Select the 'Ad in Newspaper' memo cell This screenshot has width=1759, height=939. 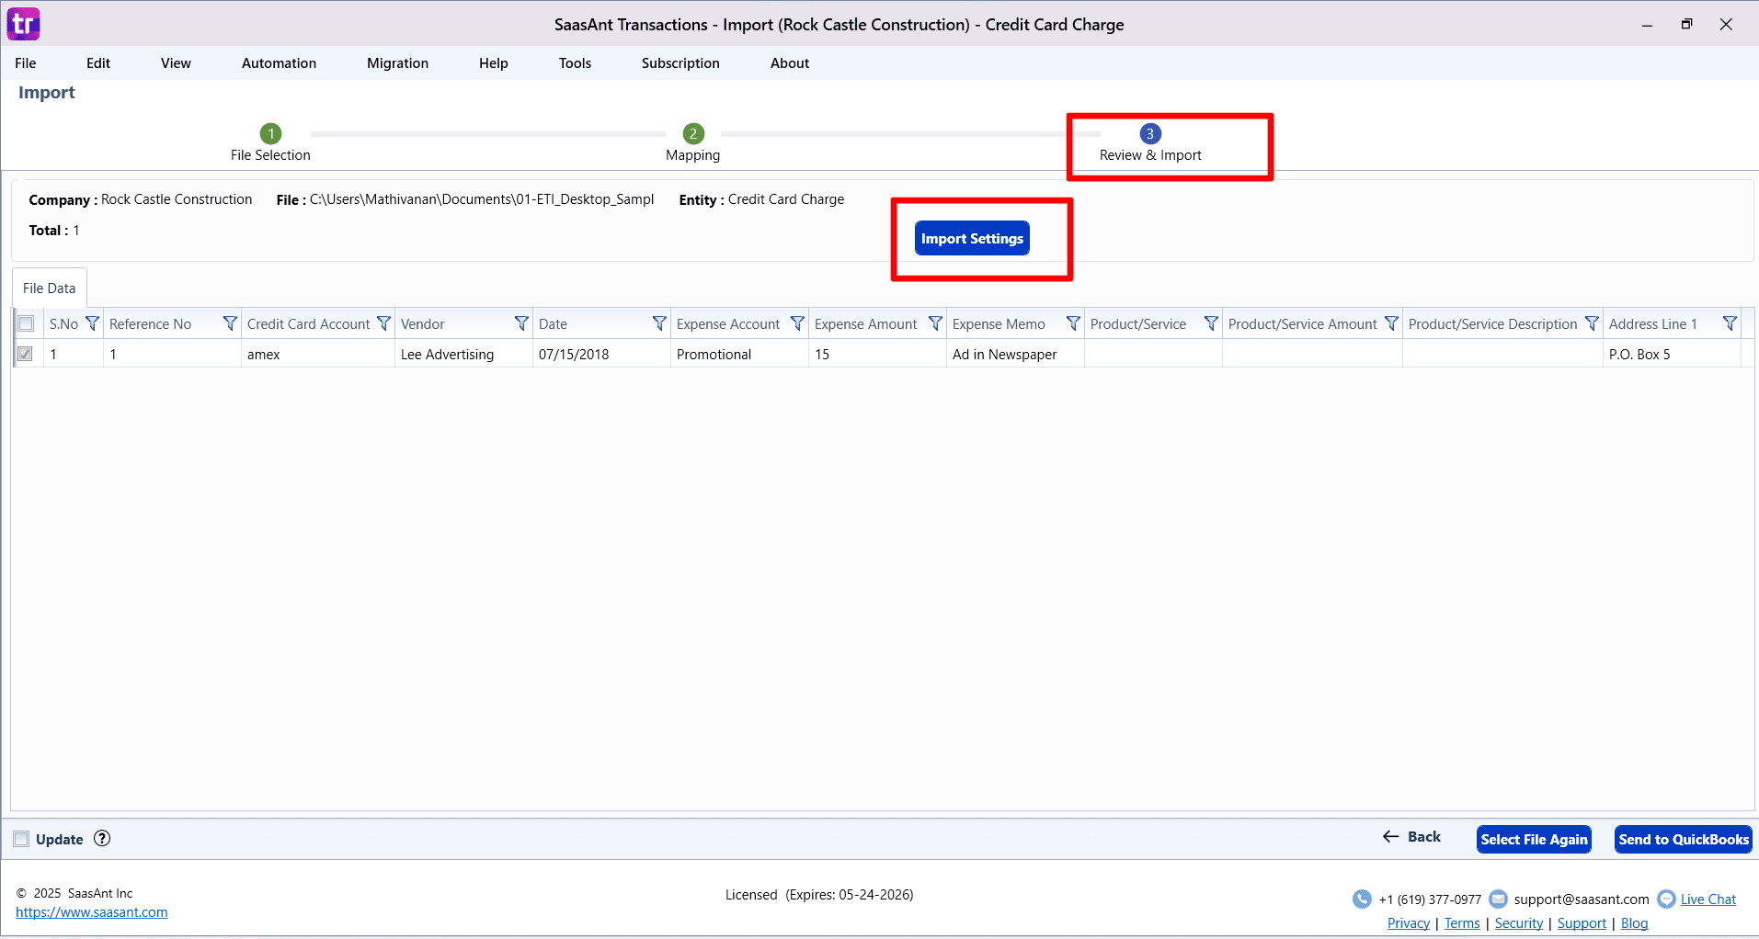pos(1015,354)
